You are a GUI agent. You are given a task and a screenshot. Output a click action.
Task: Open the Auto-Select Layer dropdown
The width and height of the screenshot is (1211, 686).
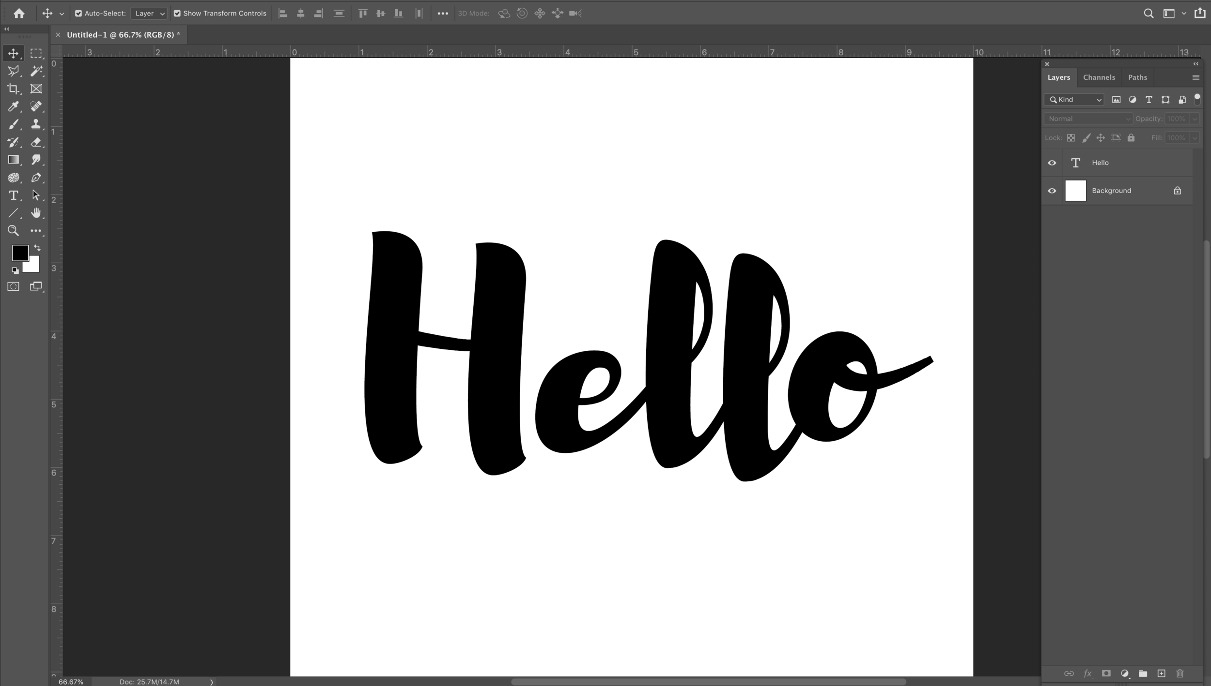point(149,14)
